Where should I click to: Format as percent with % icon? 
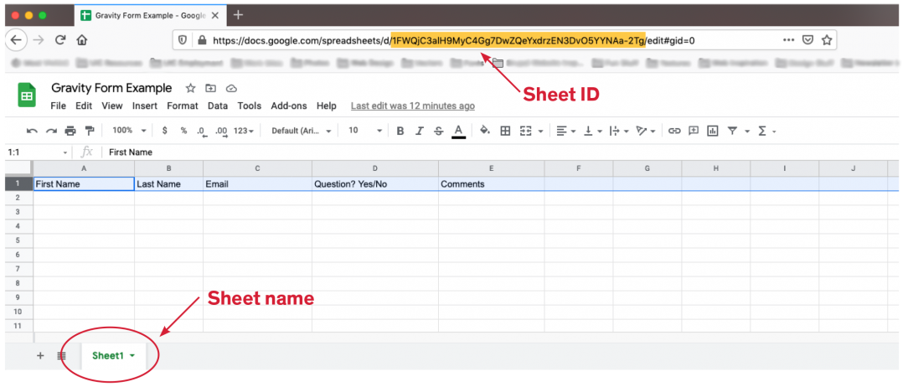coord(183,131)
